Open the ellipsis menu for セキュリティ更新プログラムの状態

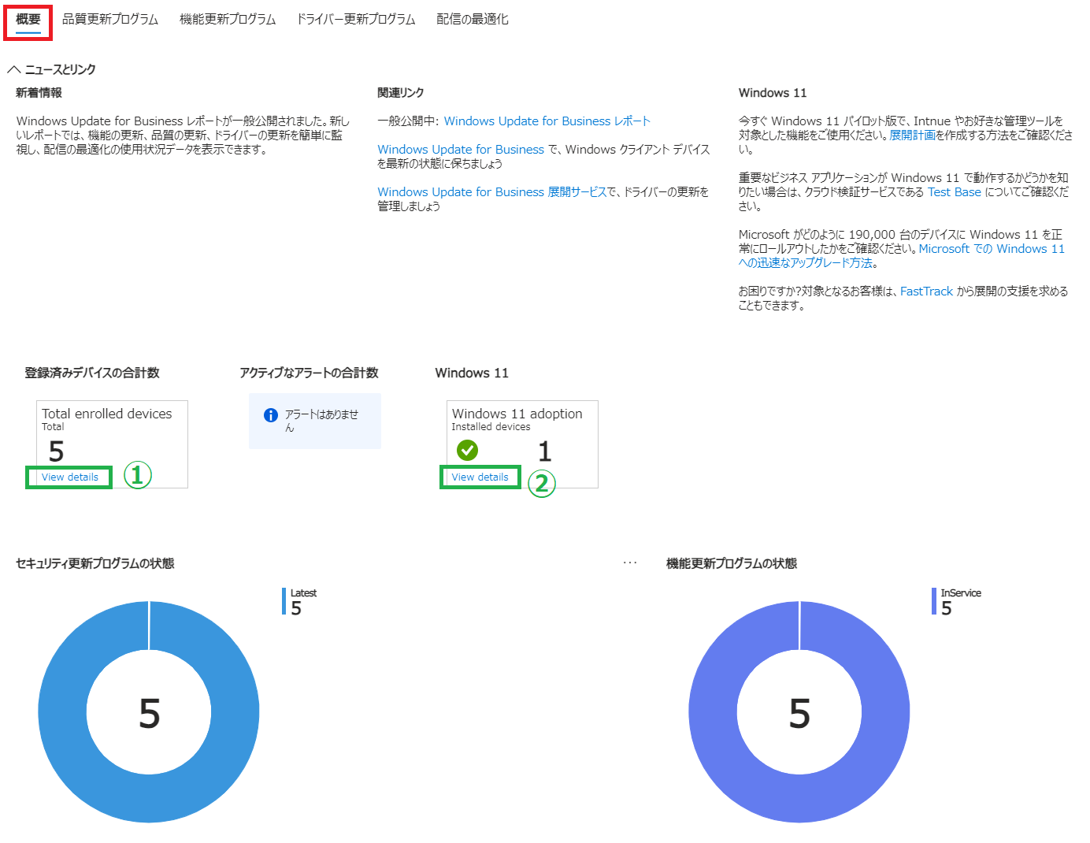point(630,563)
